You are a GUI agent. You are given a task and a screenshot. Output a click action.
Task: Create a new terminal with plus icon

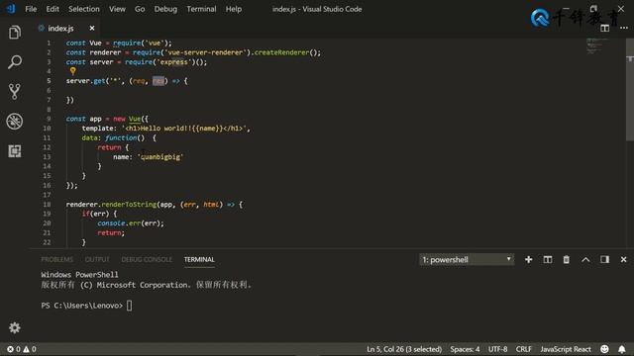coord(528,259)
